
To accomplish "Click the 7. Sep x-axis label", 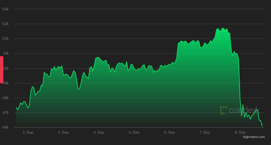I will click(x=205, y=132).
